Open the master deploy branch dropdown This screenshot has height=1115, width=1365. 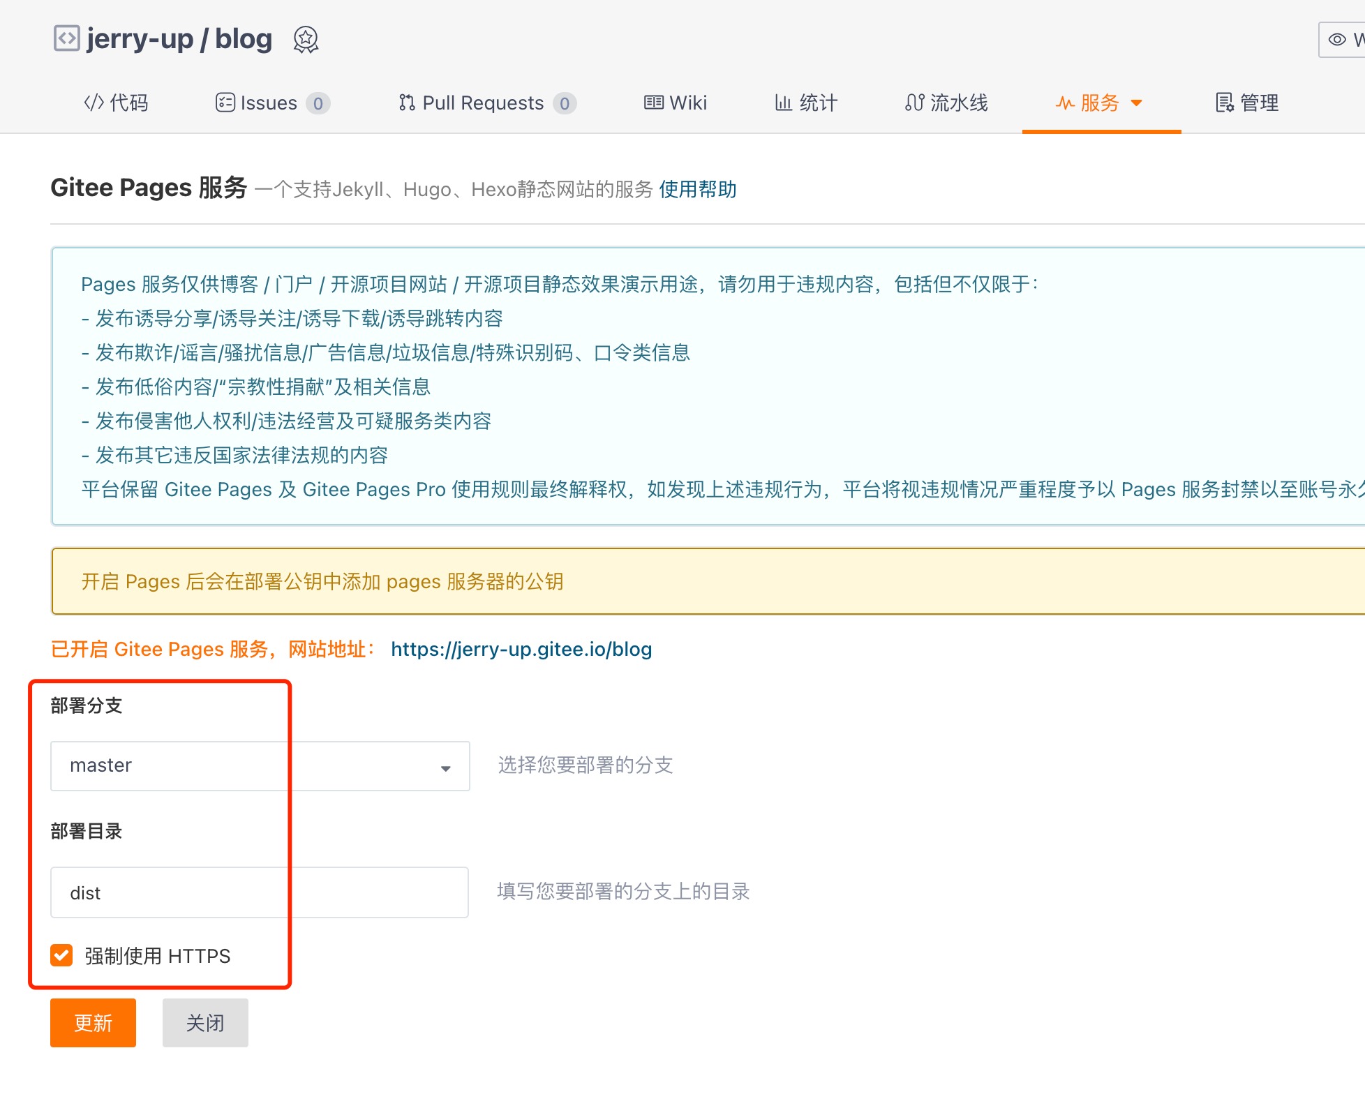tap(260, 766)
